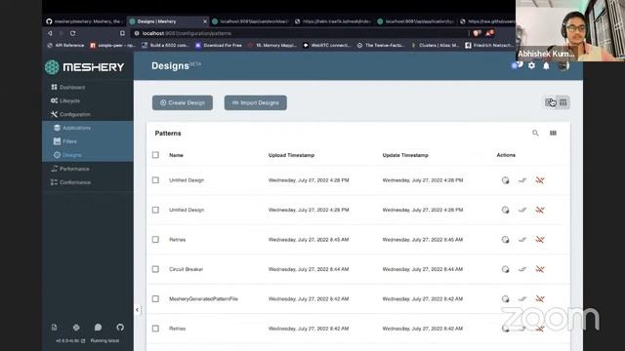The height and width of the screenshot is (351, 625).
Task: Open the discussion forum chat icon
Action: [98, 328]
